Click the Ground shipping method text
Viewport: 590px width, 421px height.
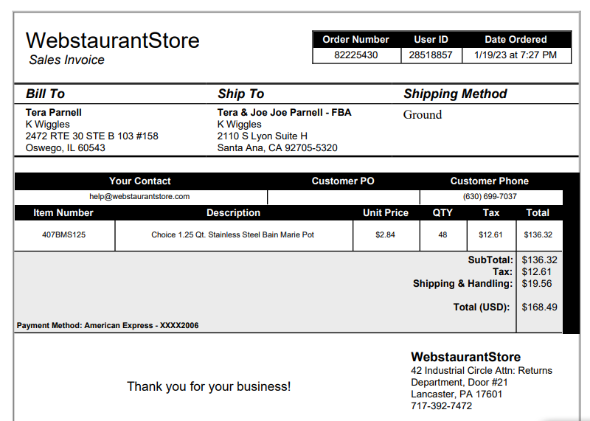423,114
